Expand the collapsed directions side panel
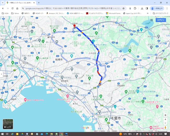This screenshot has width=170, height=136. [1, 74]
